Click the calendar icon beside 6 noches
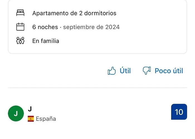Viewport: 195px width, 139px height. [20, 27]
